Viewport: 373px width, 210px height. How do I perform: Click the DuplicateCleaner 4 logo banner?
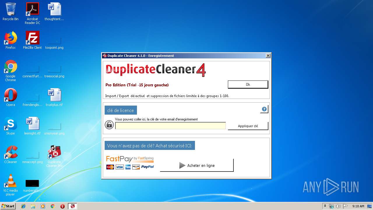click(156, 70)
